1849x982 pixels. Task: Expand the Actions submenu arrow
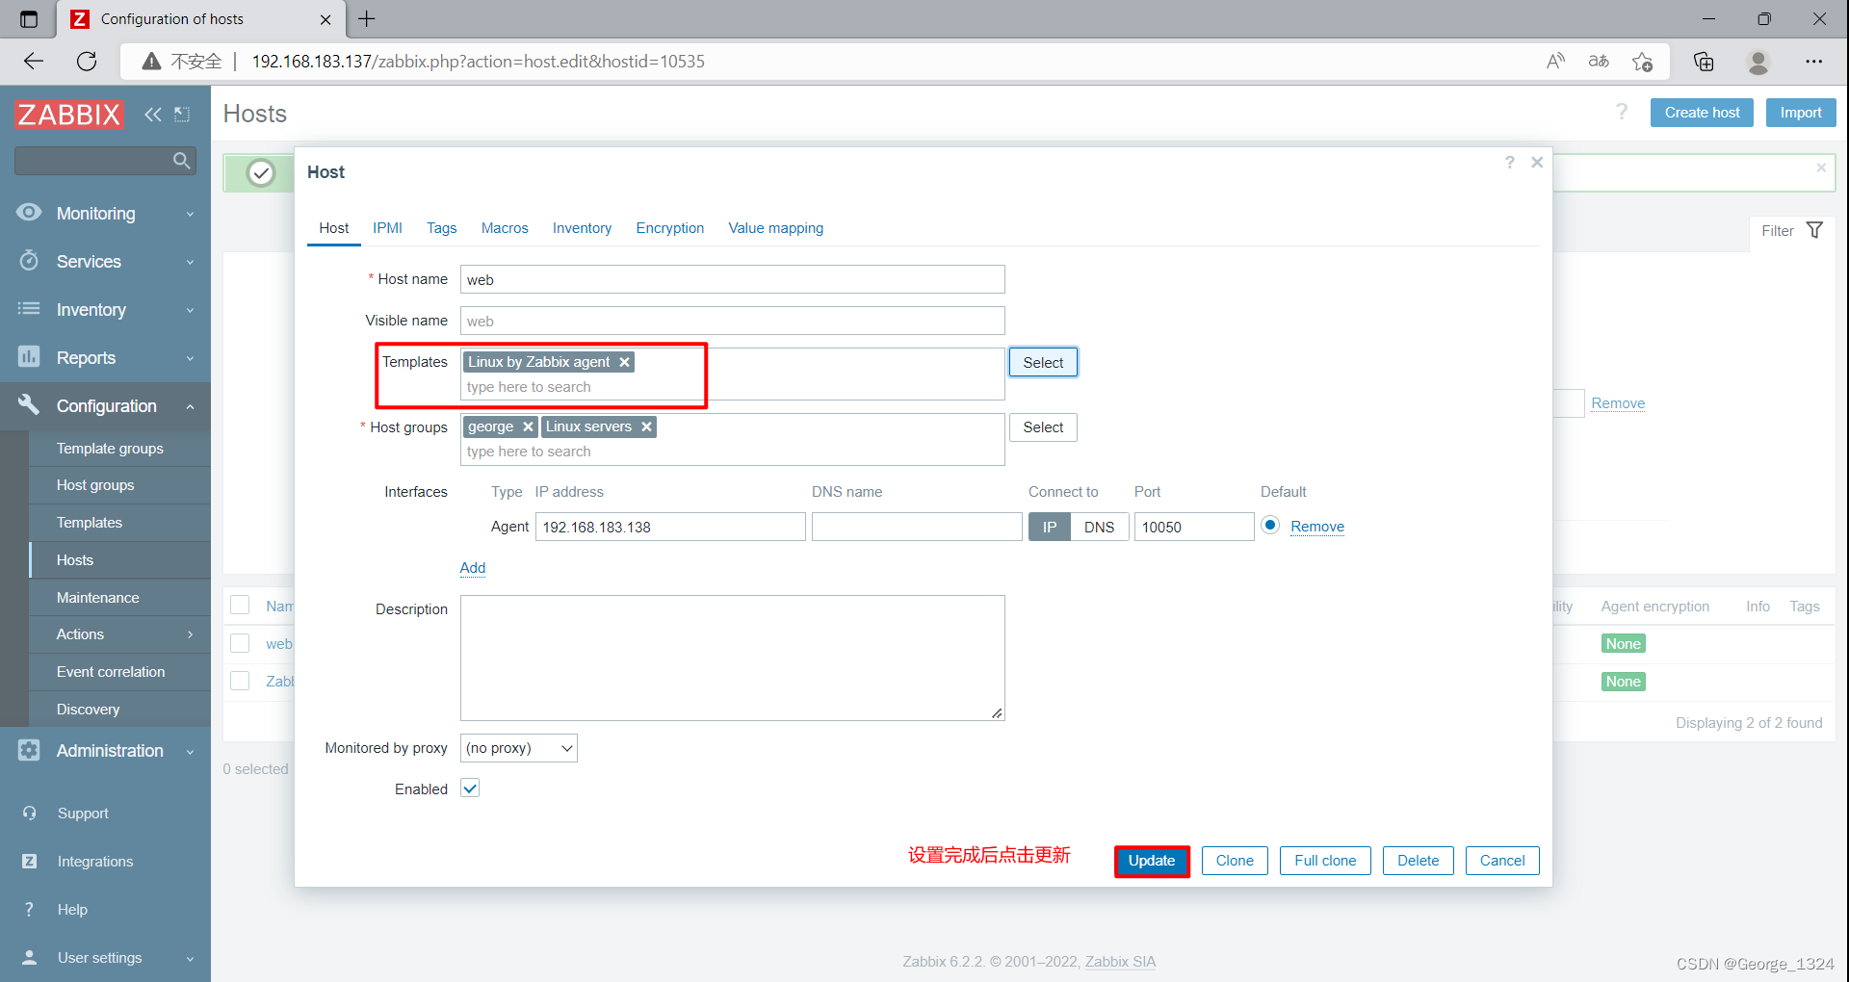[x=190, y=634]
